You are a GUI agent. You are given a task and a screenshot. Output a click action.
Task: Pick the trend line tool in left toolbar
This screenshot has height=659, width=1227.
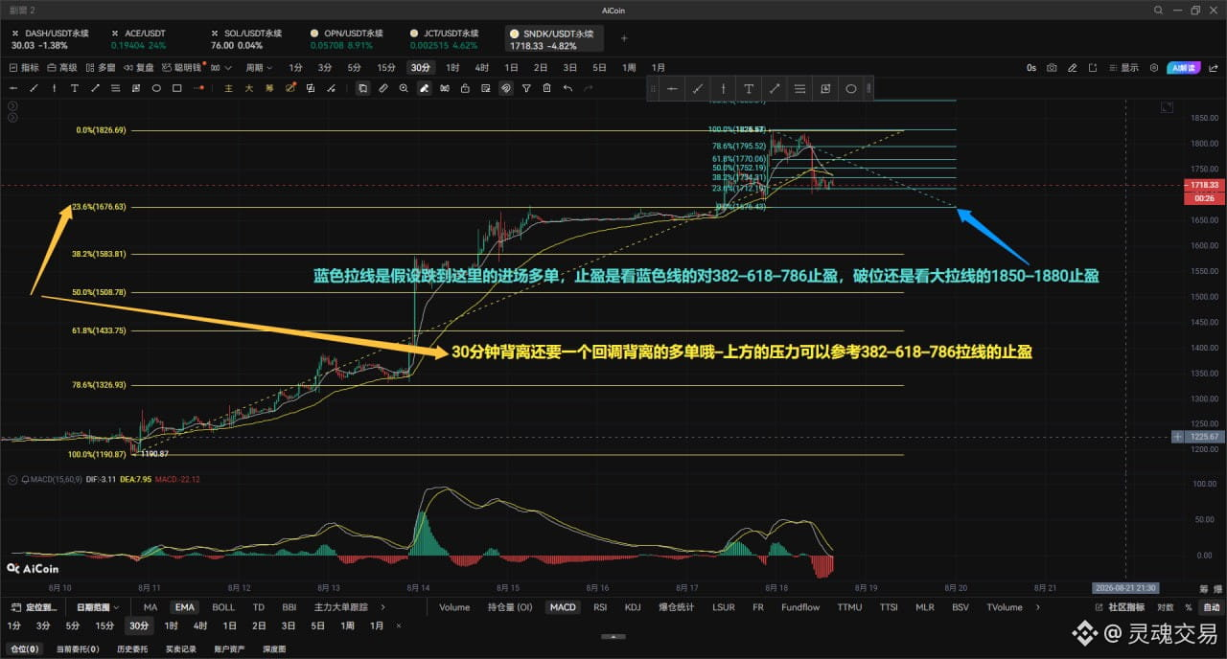[x=34, y=88]
